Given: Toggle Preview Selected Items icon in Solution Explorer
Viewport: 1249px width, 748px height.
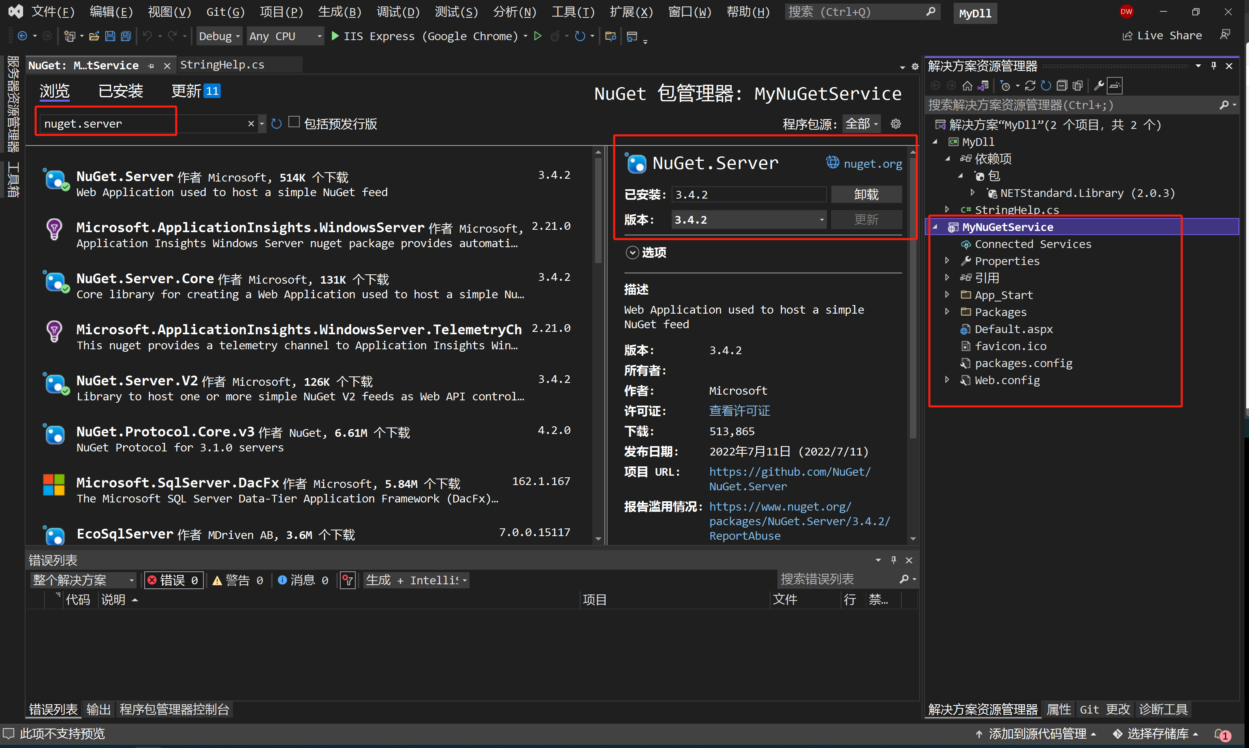Looking at the screenshot, I should pos(1114,85).
